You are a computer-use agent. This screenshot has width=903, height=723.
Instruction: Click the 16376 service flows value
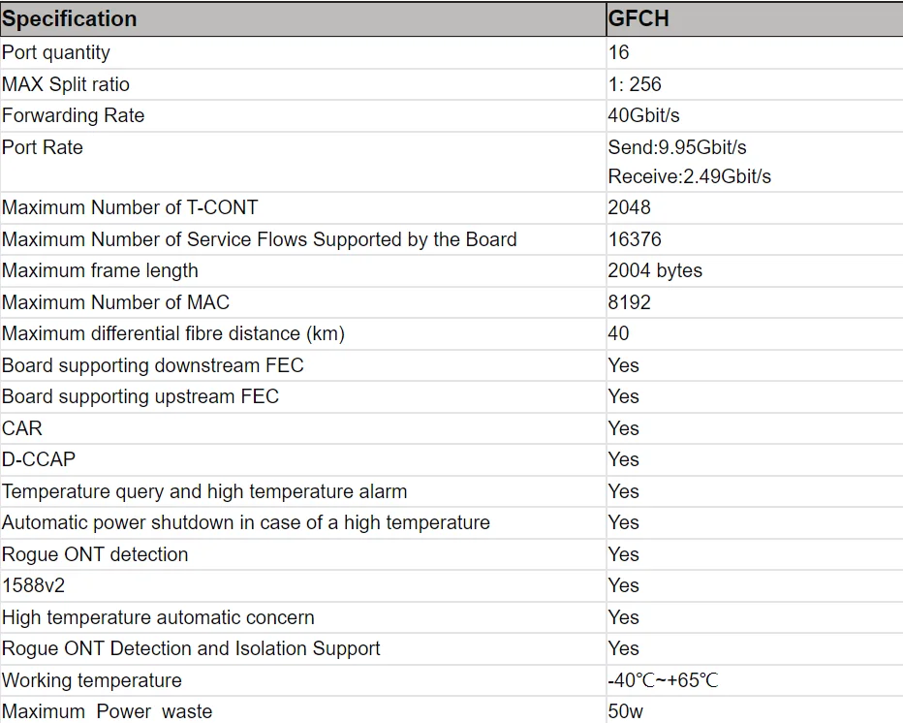pos(635,239)
